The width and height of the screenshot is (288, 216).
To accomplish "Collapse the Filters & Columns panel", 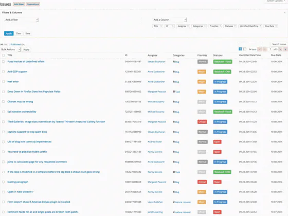I will click(285, 13).
